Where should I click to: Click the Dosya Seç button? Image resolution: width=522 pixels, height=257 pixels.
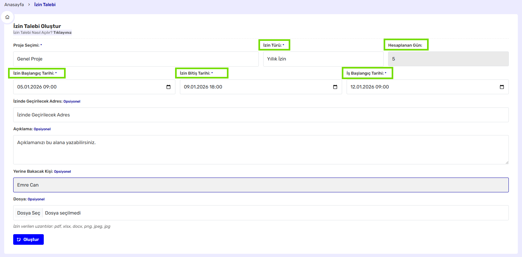click(29, 213)
